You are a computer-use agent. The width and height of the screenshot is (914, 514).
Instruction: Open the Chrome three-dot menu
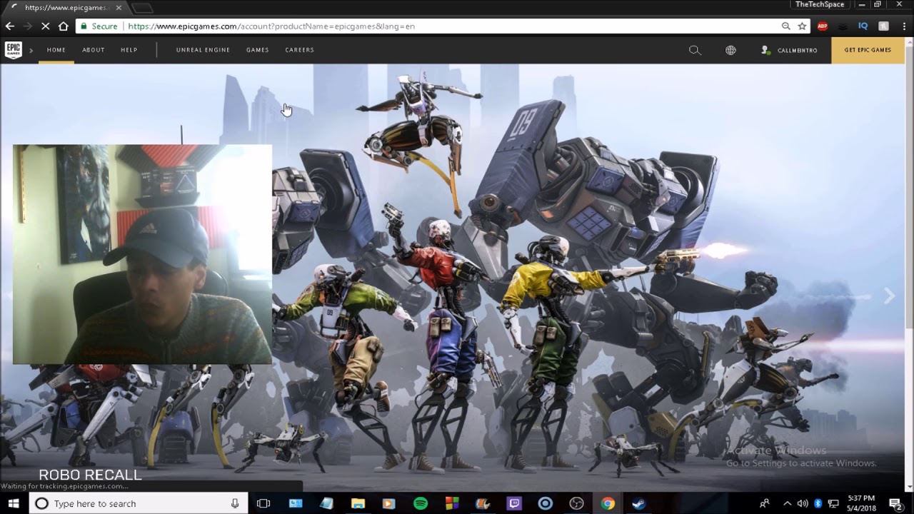(903, 26)
